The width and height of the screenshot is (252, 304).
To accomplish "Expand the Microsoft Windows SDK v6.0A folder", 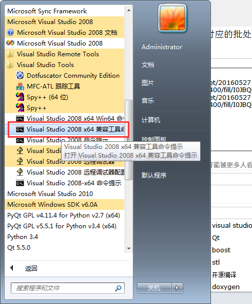I will (52, 205).
